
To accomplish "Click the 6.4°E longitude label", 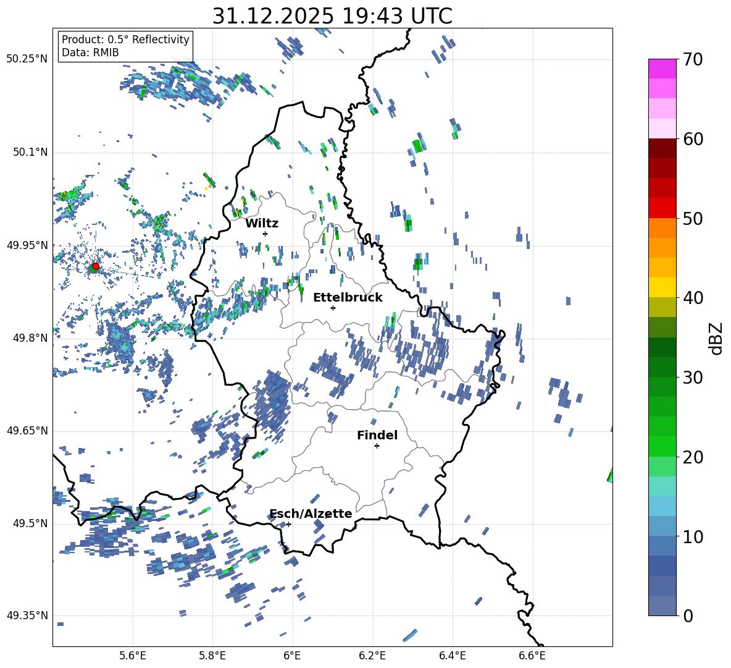I will click(452, 656).
